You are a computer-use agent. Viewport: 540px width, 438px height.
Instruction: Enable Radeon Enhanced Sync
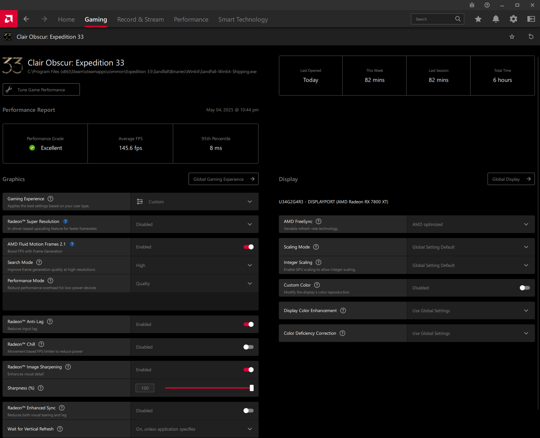(249, 411)
